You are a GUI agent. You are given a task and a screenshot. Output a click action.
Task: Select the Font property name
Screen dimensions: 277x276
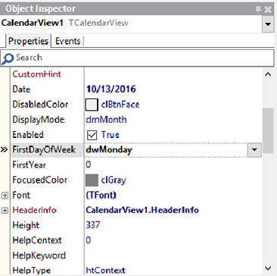click(21, 195)
